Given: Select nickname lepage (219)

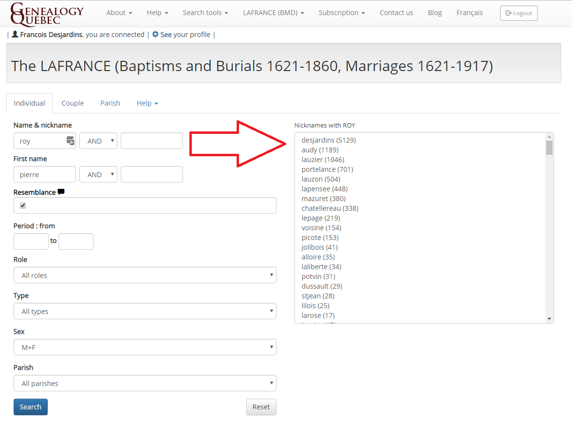Looking at the screenshot, I should click(321, 218).
